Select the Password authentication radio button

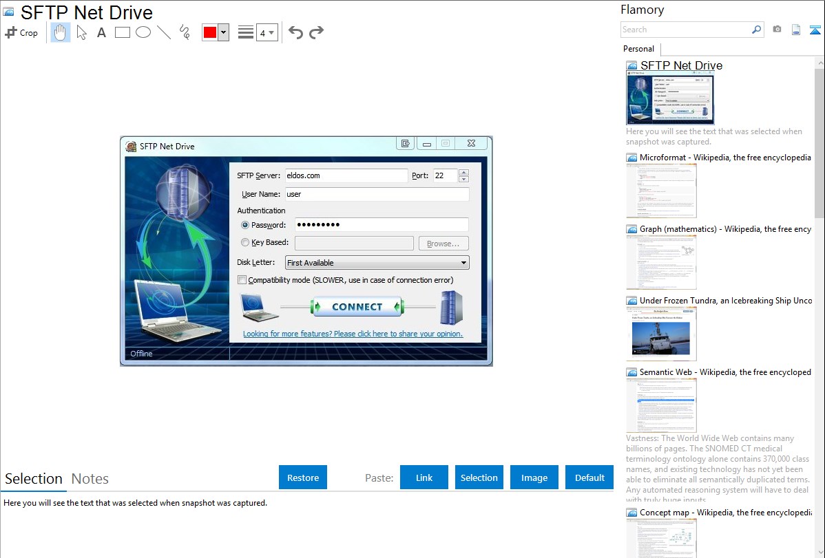(x=245, y=225)
